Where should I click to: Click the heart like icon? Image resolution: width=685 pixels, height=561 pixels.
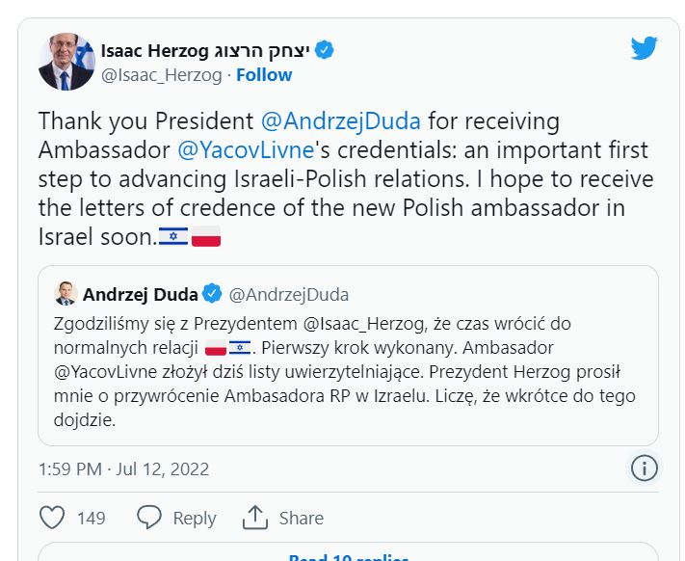coord(52,518)
